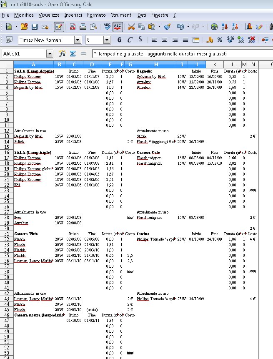Click the Sum sigma icon

[73, 54]
